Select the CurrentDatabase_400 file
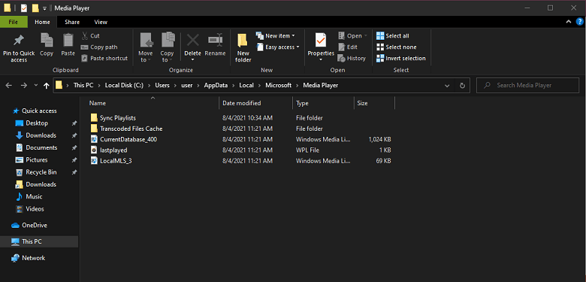The height and width of the screenshot is (282, 586). click(128, 140)
